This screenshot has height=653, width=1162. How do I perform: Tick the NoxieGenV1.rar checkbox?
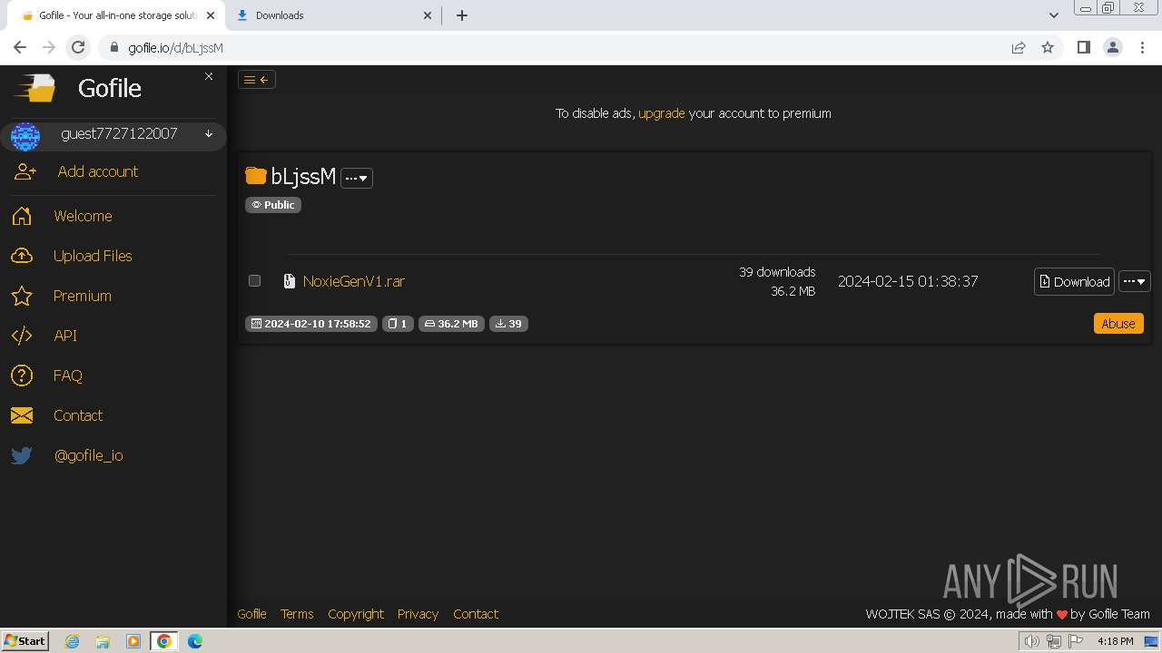(255, 281)
